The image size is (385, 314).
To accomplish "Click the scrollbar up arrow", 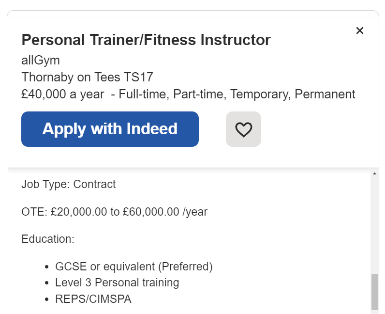I will [374, 173].
